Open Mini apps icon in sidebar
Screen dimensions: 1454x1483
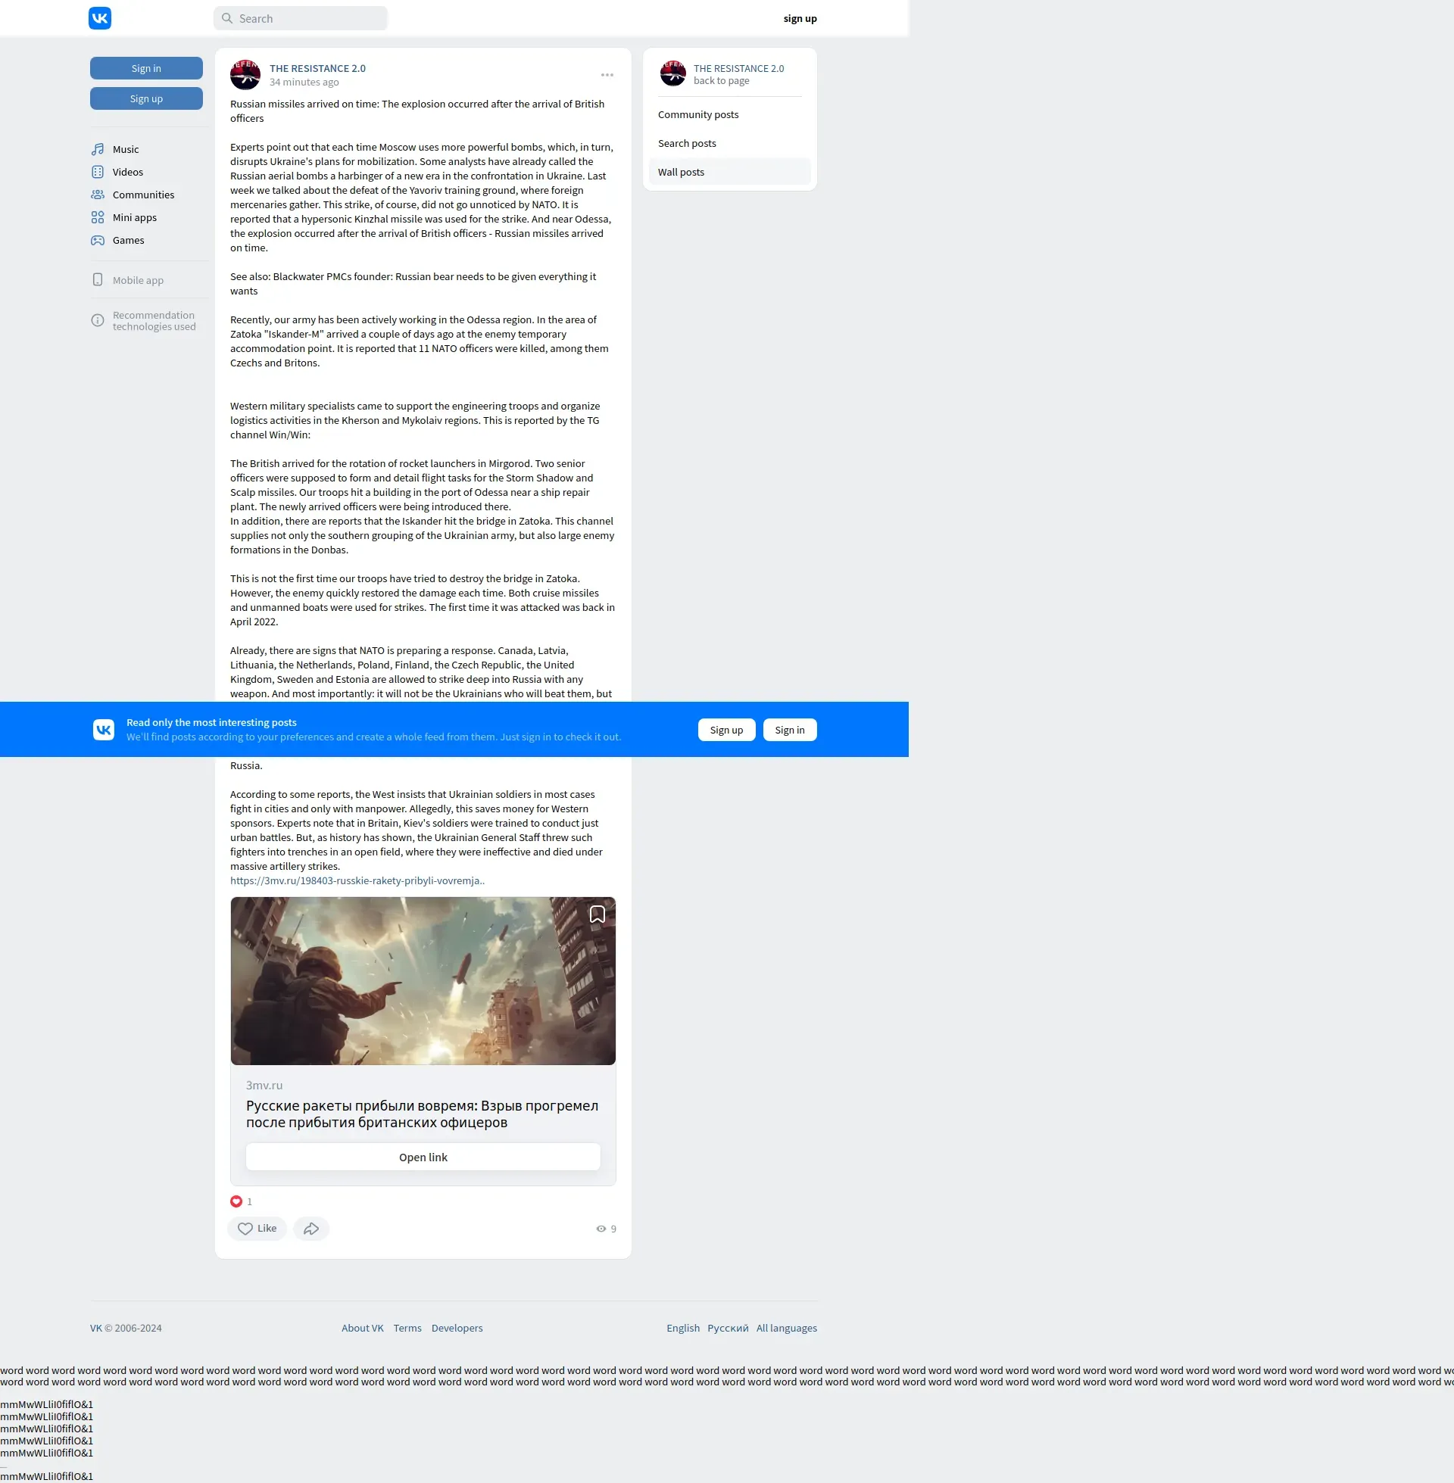(98, 217)
